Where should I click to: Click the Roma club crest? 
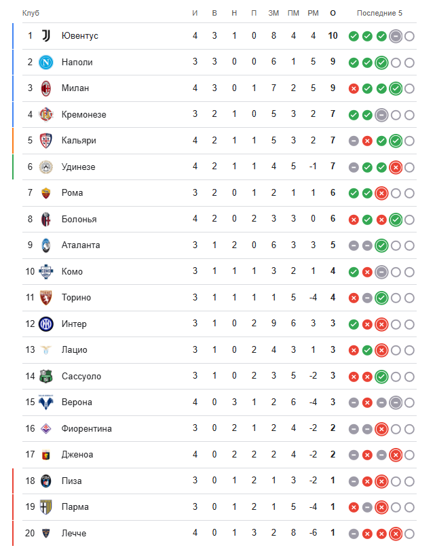point(46,192)
